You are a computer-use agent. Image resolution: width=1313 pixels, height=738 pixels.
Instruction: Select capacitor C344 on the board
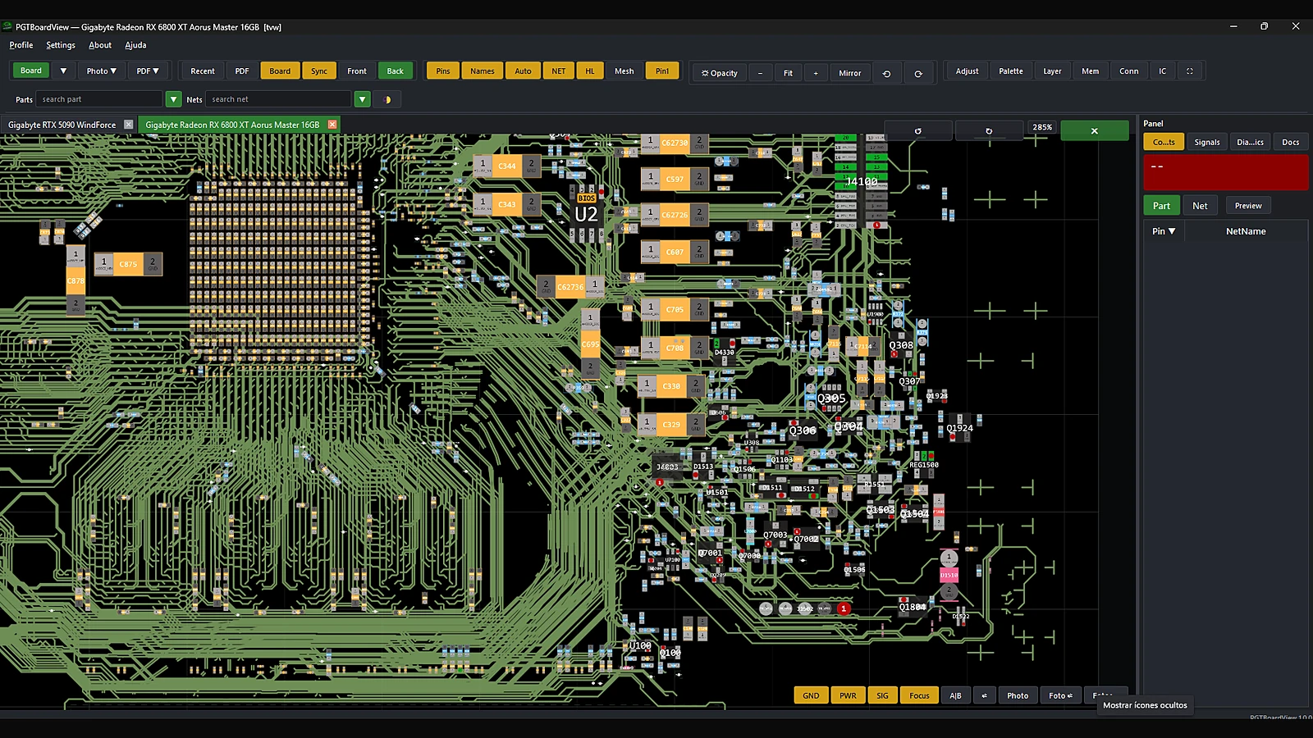coord(507,166)
